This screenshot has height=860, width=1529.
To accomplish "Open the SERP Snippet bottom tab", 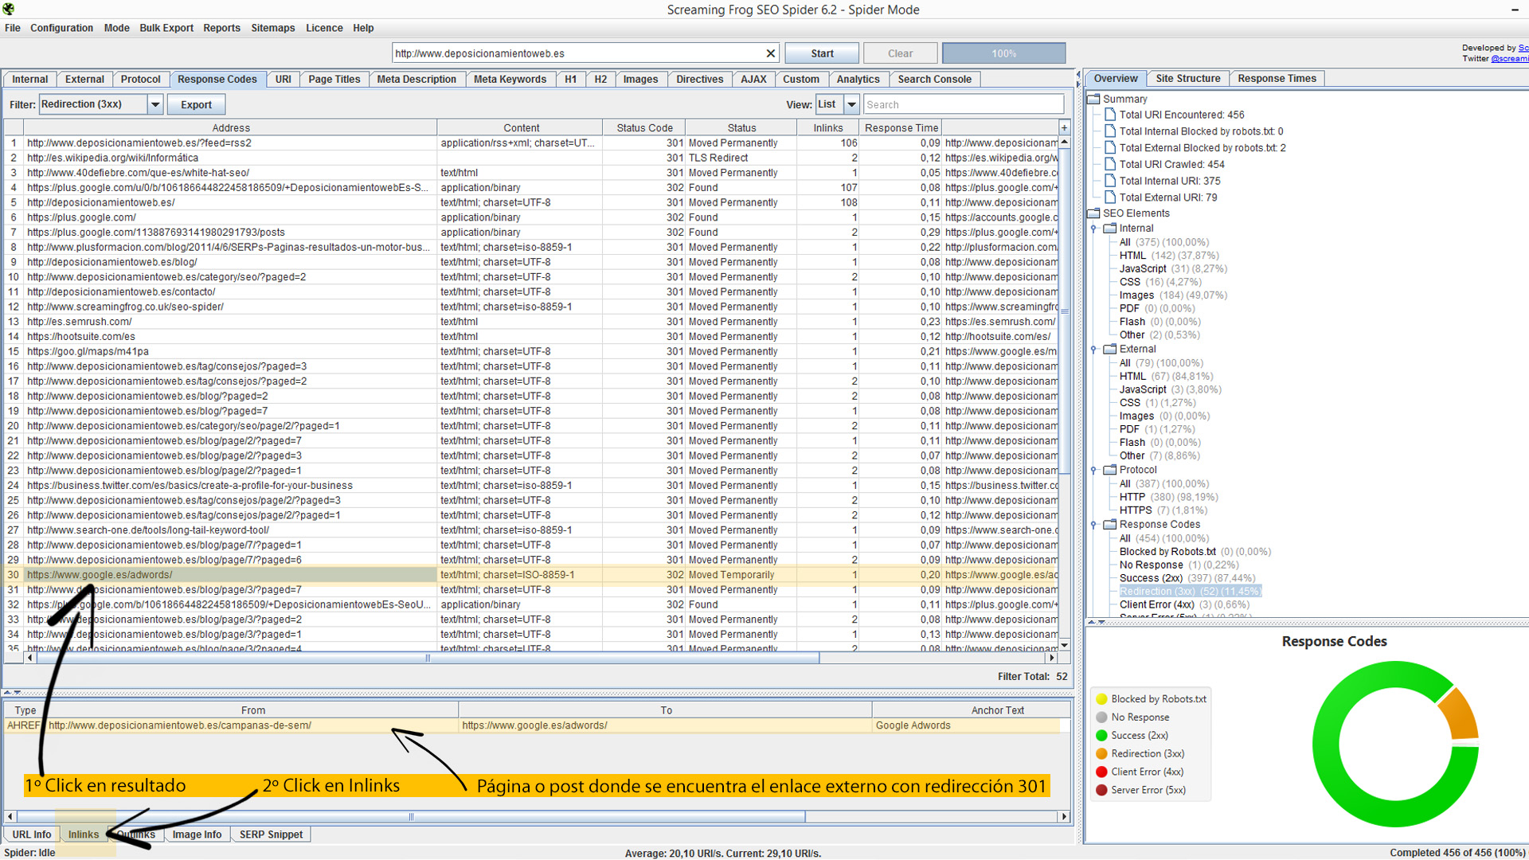I will coord(271,835).
